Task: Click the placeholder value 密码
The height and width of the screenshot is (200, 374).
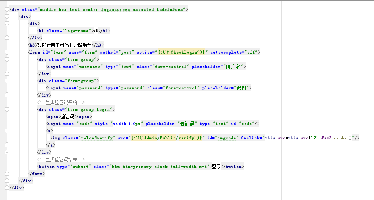Action: pyautogui.click(x=242, y=88)
